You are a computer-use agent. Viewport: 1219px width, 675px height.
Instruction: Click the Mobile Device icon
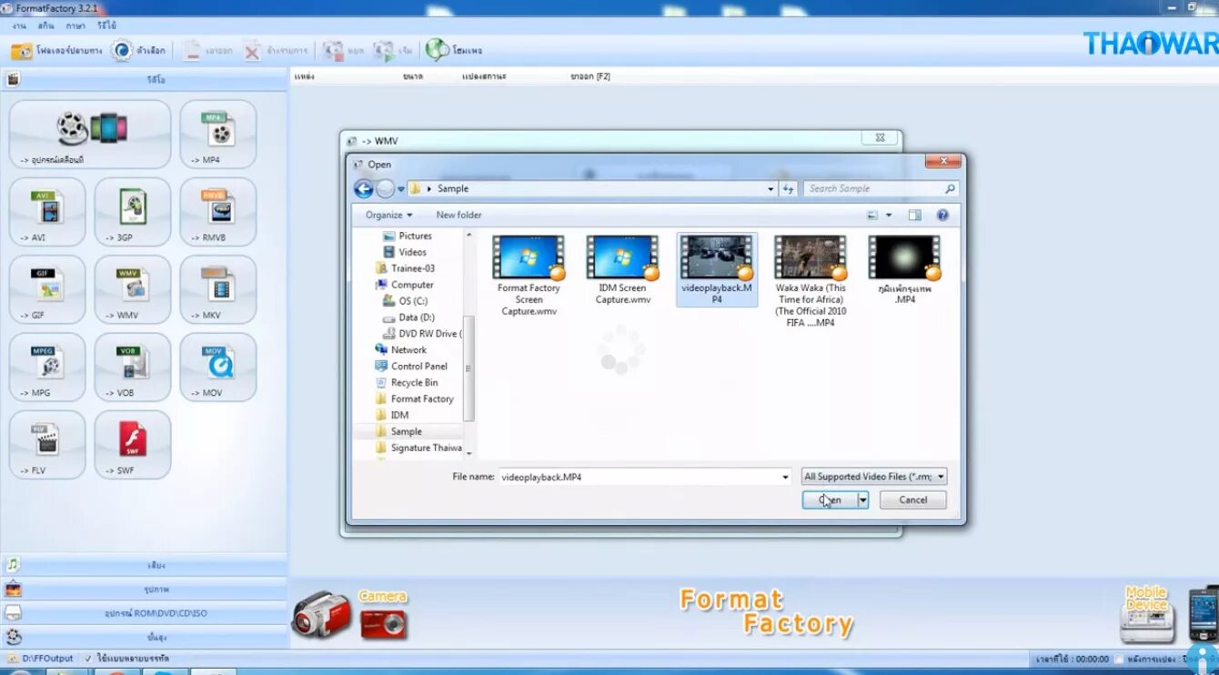click(1146, 614)
